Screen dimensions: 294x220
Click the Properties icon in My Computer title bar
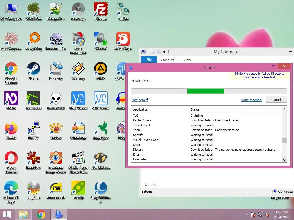click(153, 52)
